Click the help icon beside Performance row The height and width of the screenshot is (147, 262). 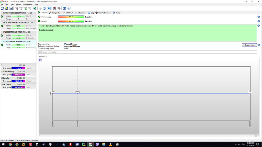tap(258, 17)
